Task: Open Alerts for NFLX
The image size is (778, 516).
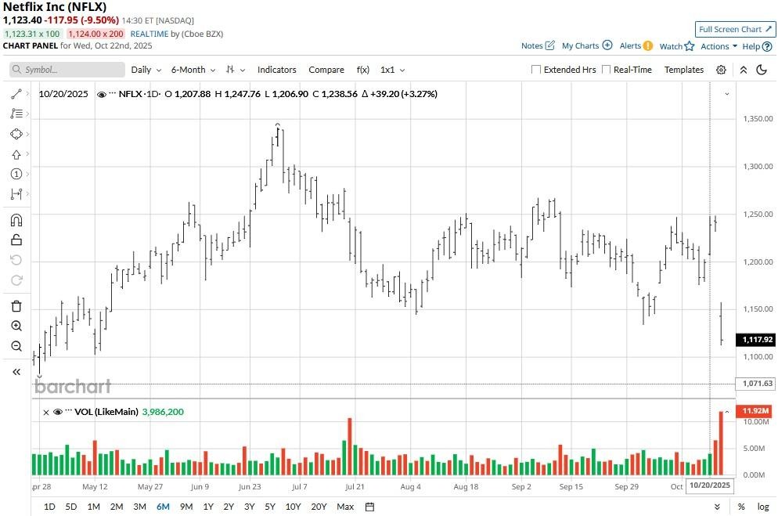Action: click(636, 45)
